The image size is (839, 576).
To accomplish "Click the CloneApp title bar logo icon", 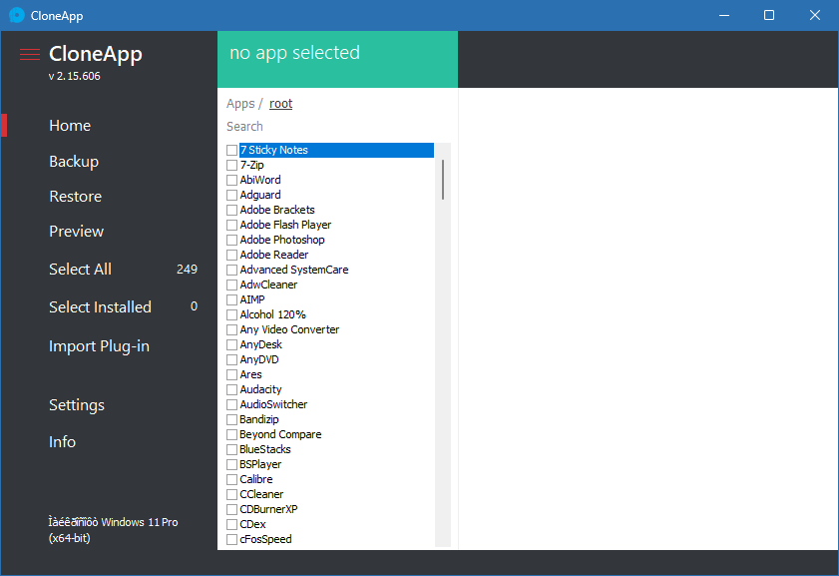I will point(17,15).
